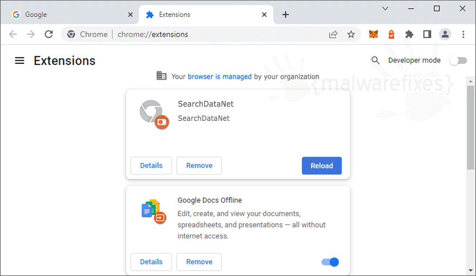Expand the tab search chevron dropdown
This screenshot has height=276, width=476.
385,9
